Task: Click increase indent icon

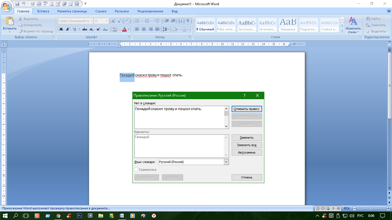Action: (x=173, y=21)
